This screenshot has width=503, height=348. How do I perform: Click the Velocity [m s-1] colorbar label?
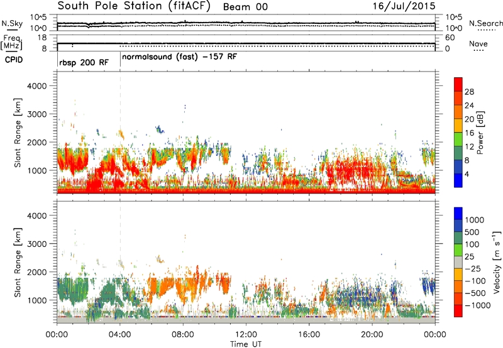497,262
